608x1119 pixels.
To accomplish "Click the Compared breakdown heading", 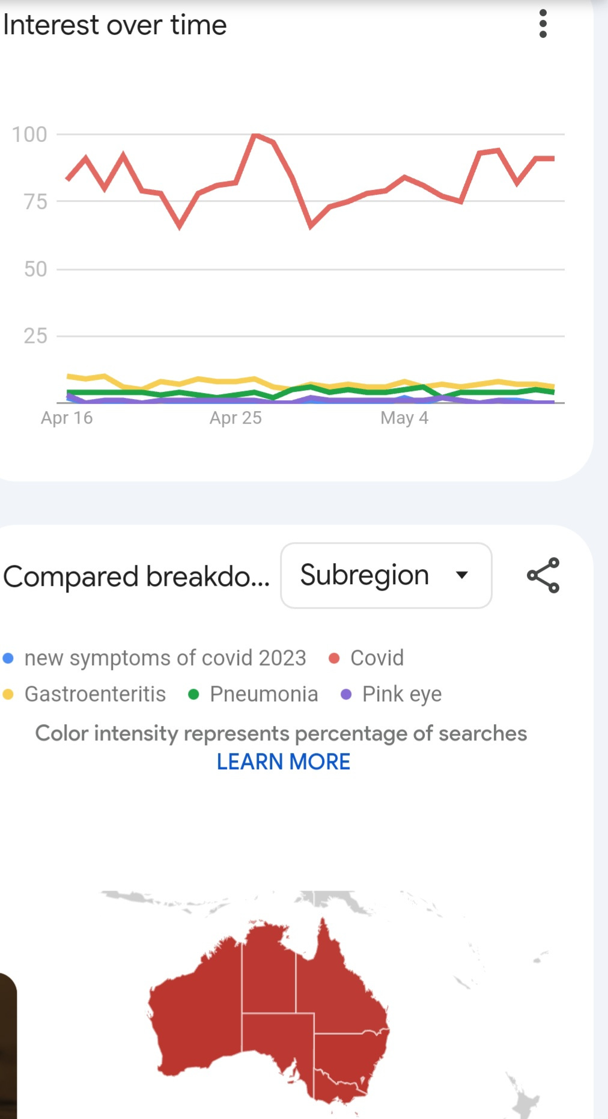I will pyautogui.click(x=136, y=576).
